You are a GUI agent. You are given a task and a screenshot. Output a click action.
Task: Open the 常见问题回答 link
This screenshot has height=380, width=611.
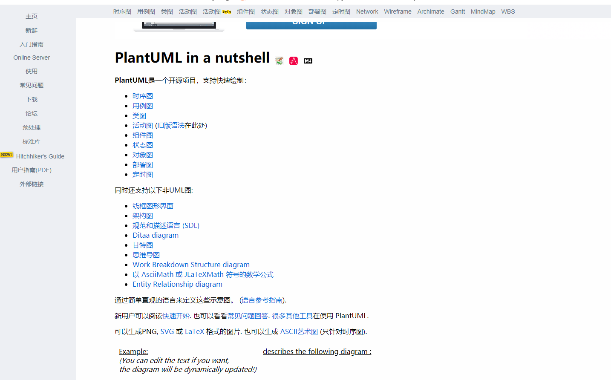(x=248, y=316)
